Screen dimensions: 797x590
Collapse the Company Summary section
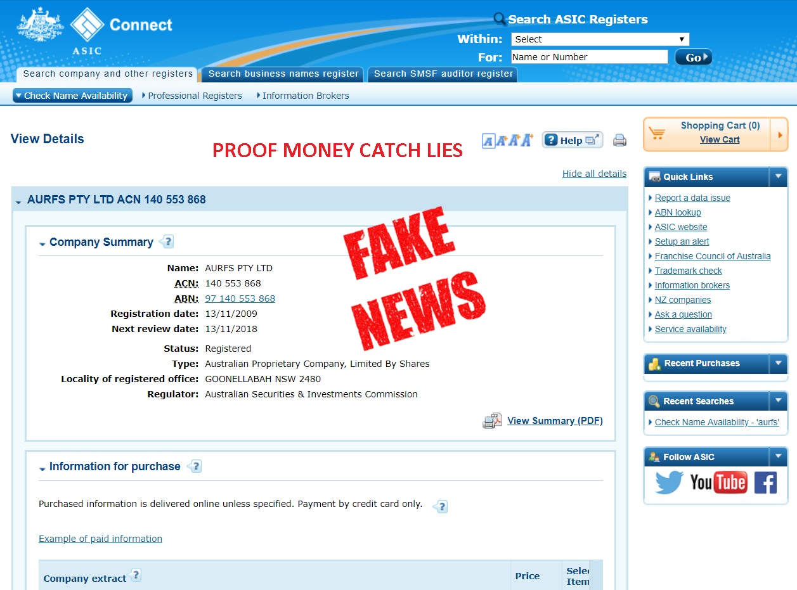[42, 243]
